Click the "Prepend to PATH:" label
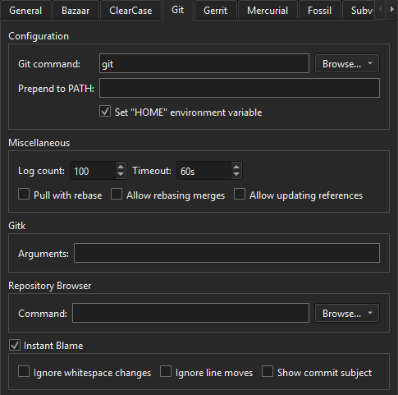 coord(56,89)
